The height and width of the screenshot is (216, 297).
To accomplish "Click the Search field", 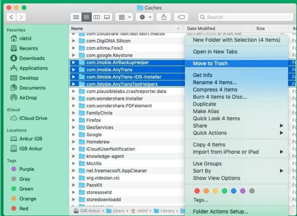I will click(246, 17).
